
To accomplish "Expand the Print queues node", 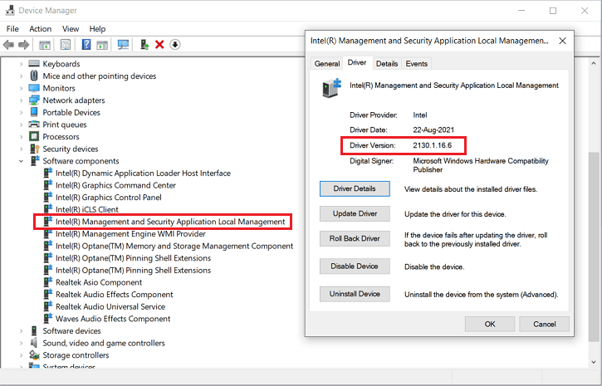I will point(21,125).
